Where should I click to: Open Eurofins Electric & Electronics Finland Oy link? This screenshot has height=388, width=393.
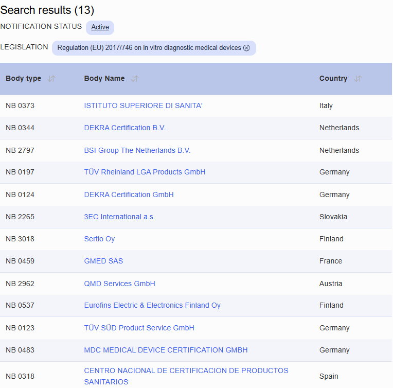pos(152,305)
